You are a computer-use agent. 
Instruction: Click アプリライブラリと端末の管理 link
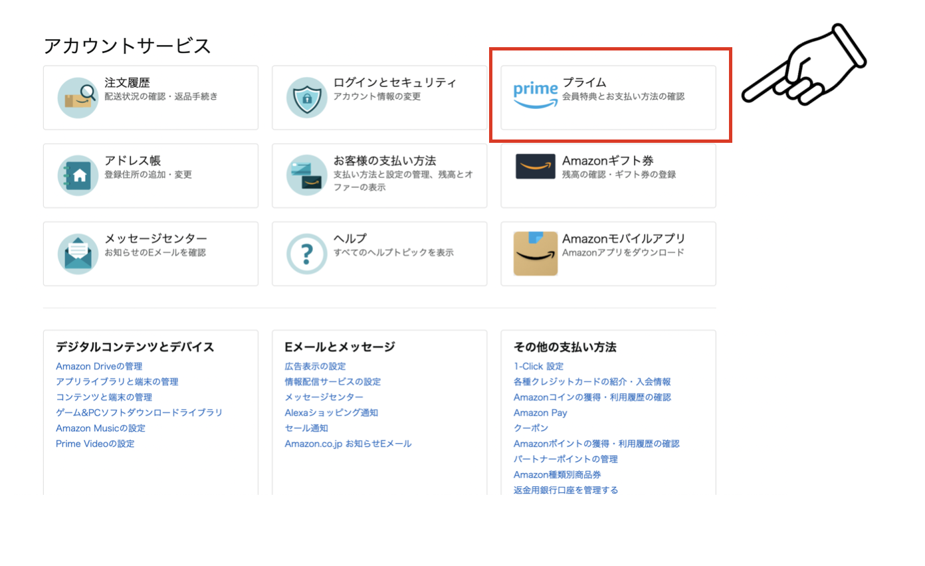pos(117,382)
